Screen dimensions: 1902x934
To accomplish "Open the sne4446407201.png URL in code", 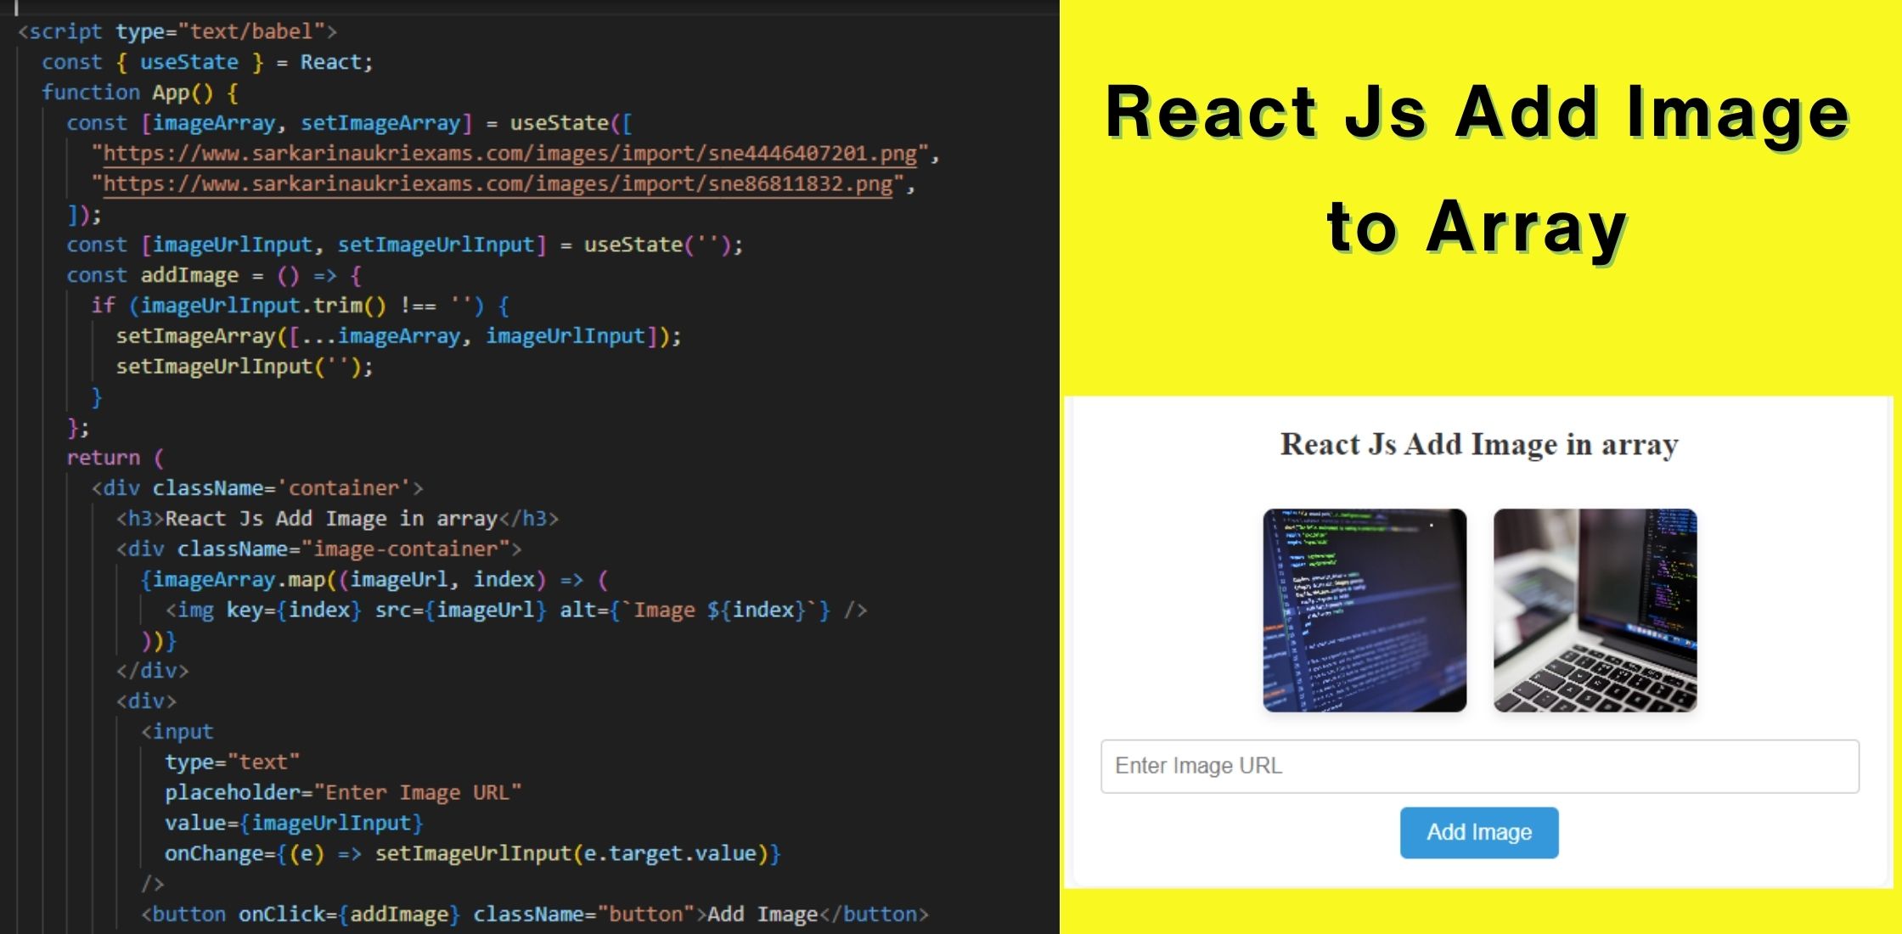I will [x=509, y=154].
